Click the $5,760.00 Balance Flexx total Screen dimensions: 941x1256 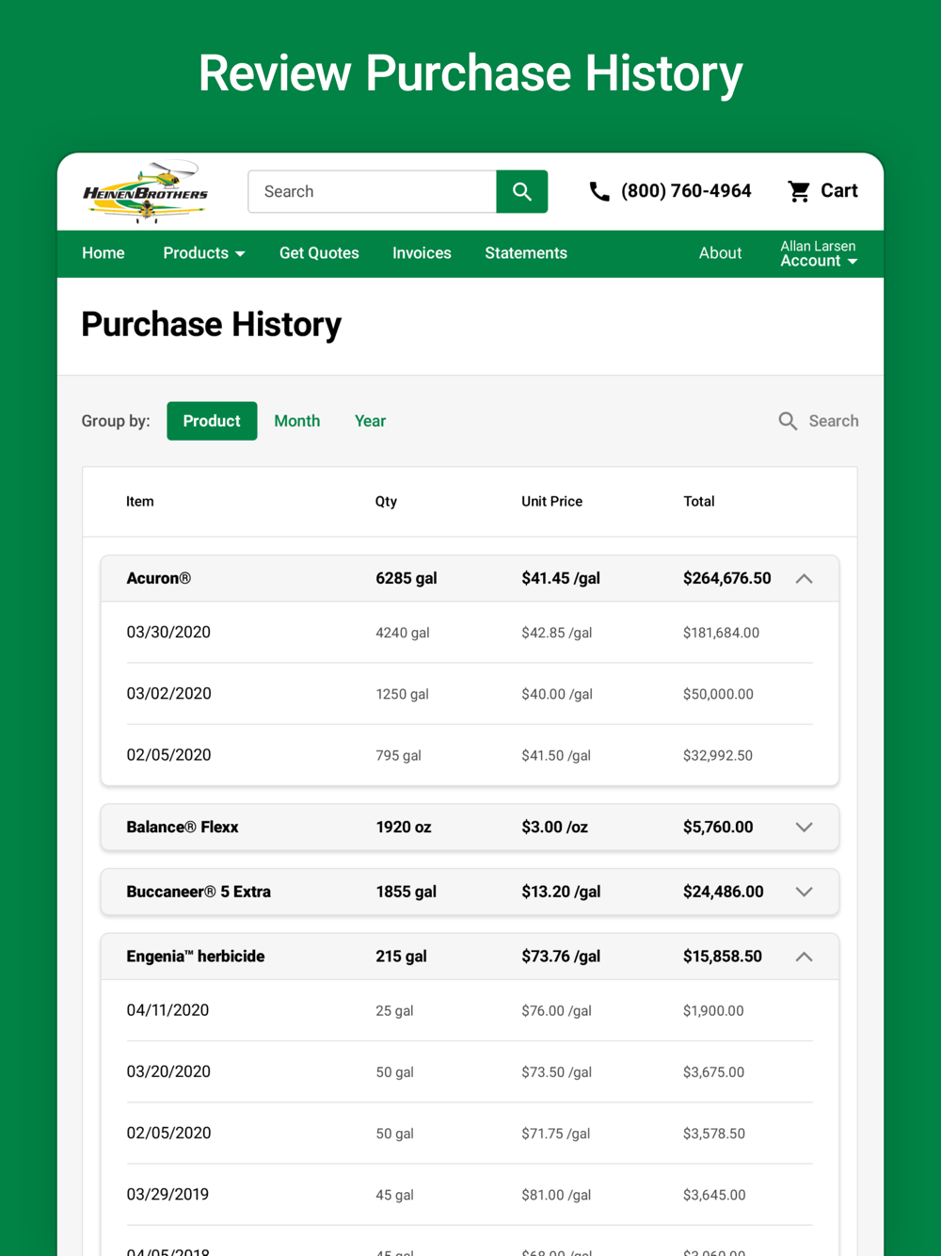pyautogui.click(x=718, y=827)
